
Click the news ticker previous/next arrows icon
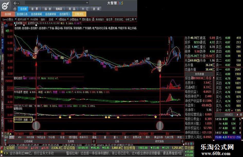(x=6, y=153)
